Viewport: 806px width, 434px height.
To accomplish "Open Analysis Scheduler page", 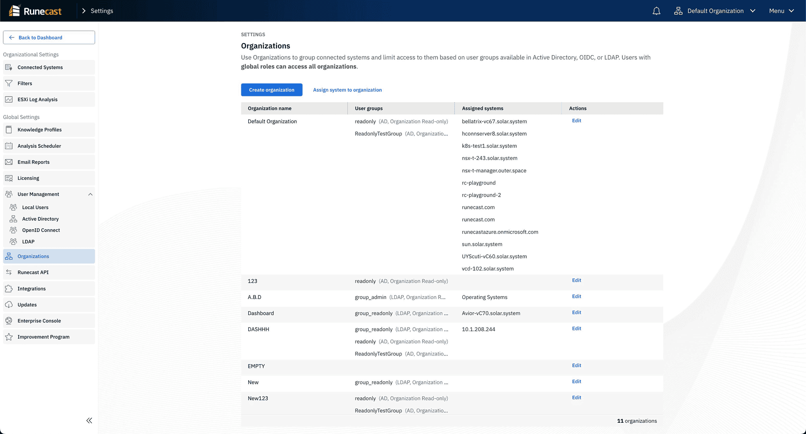I will [x=49, y=146].
